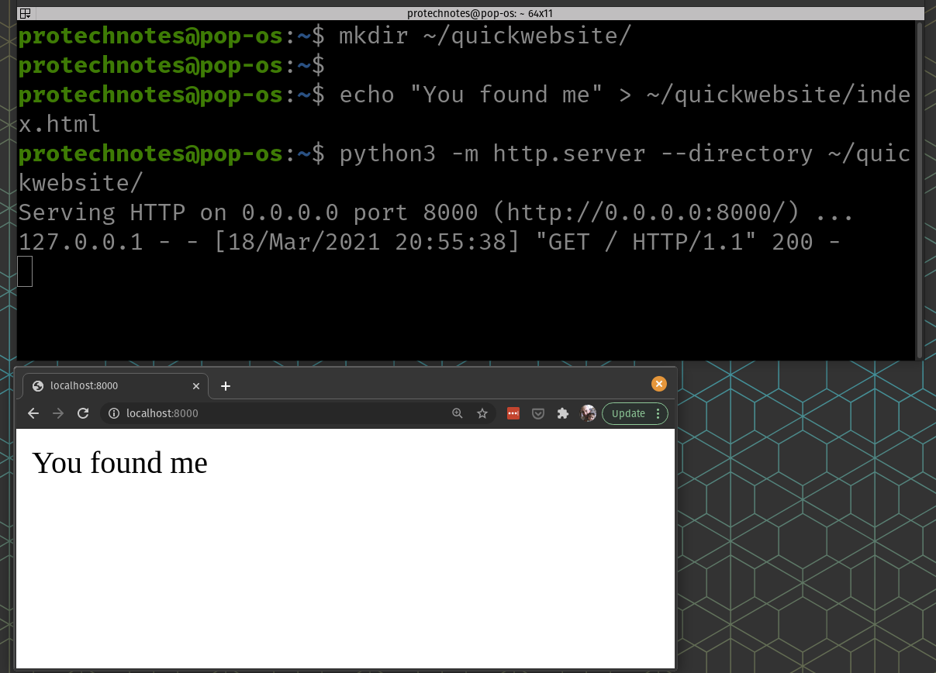Open the three-dot browser menu
This screenshot has width=936, height=673.
point(658,413)
